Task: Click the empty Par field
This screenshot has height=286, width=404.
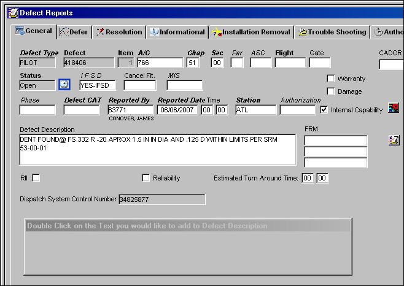Action: pos(237,63)
